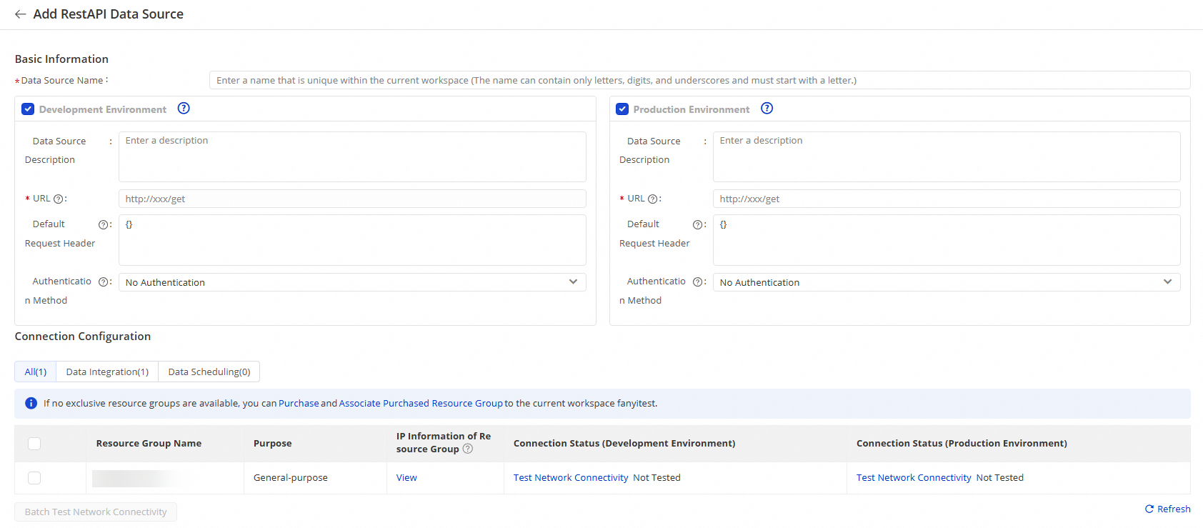
Task: Open Production Authentication Method dropdown
Action: click(947, 282)
